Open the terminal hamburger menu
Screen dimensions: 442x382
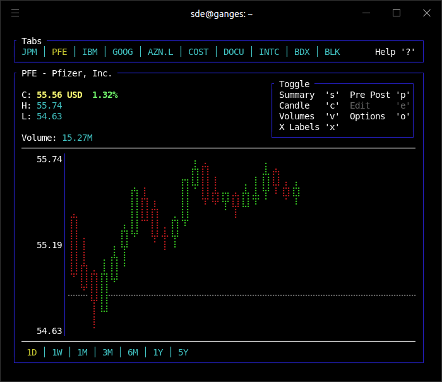tap(15, 13)
